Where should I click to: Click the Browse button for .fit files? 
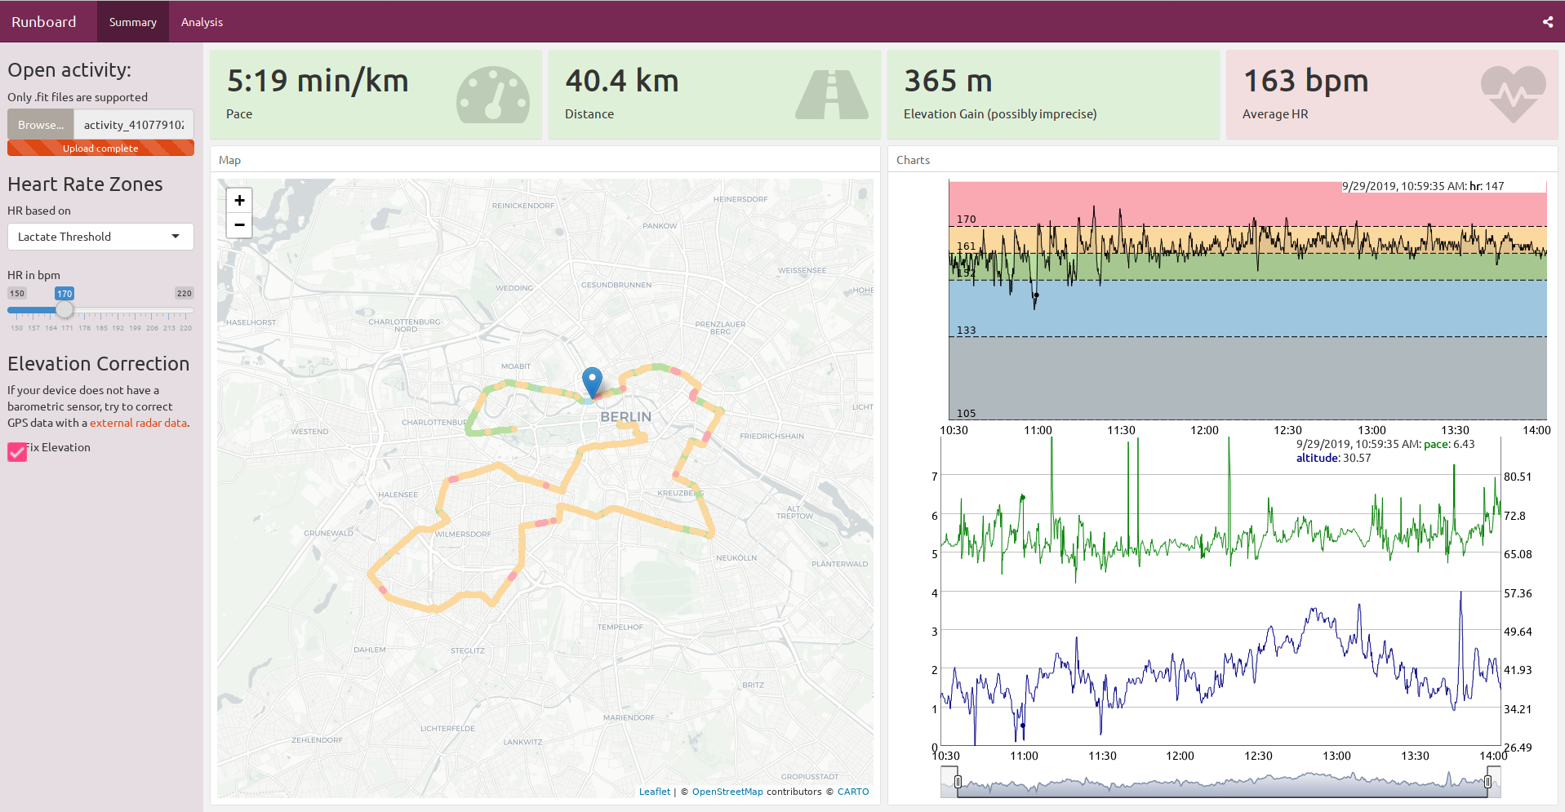click(x=40, y=124)
